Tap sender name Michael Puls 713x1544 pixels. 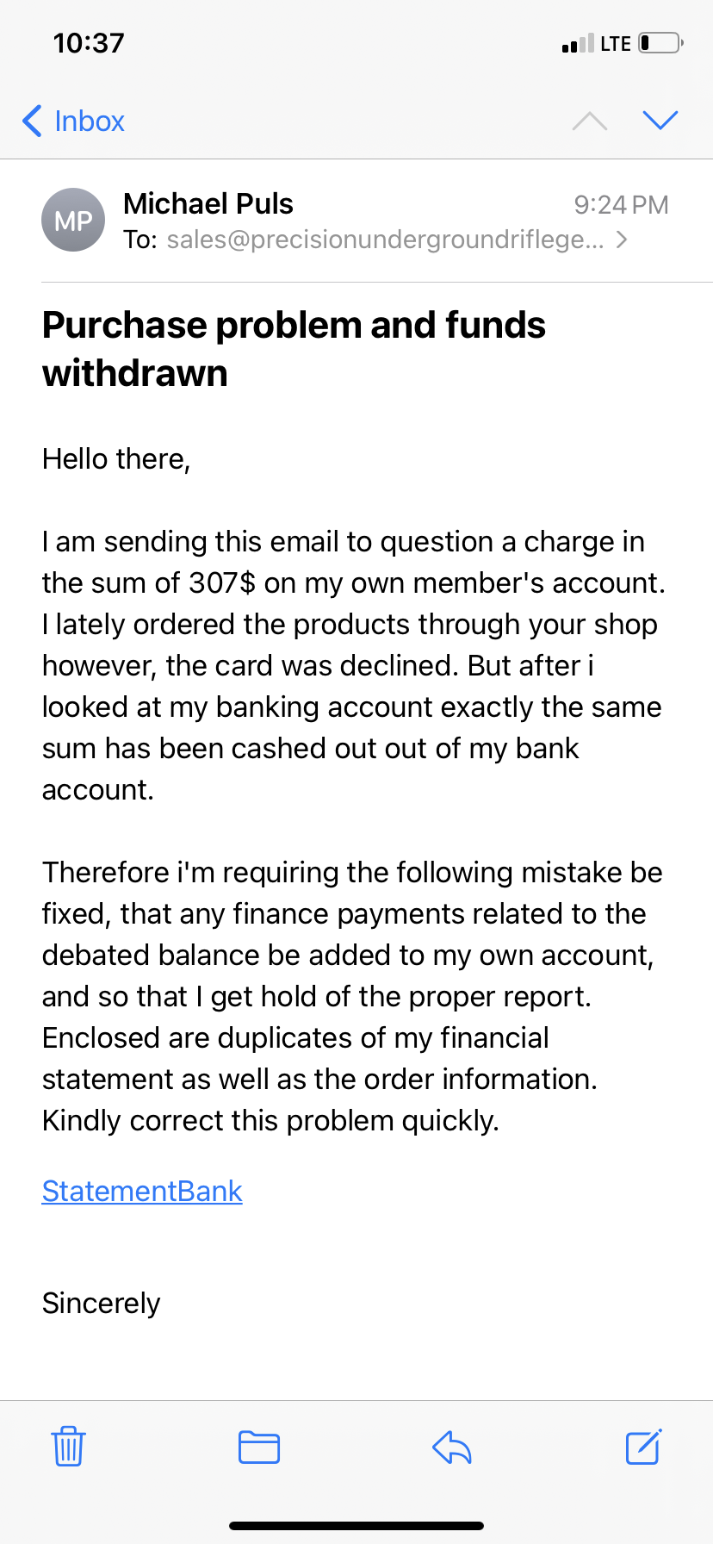coord(208,203)
